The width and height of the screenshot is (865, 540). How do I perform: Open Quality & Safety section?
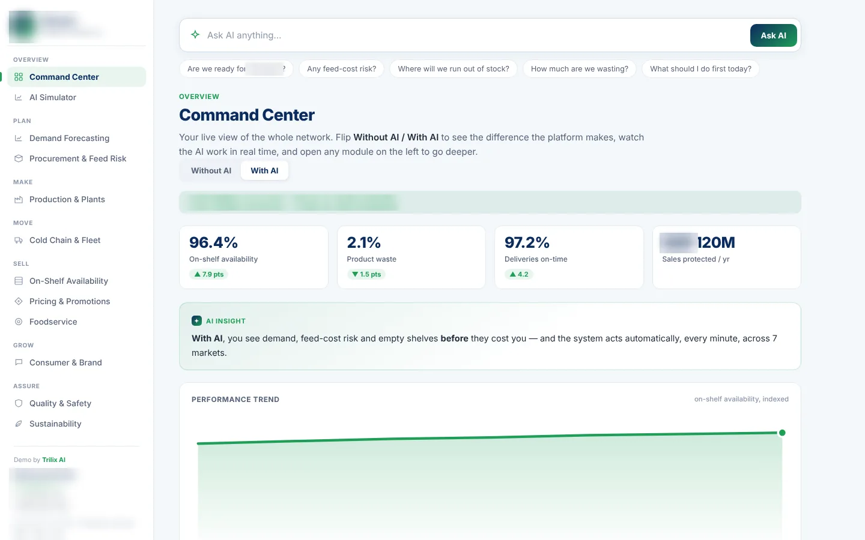tap(76, 403)
